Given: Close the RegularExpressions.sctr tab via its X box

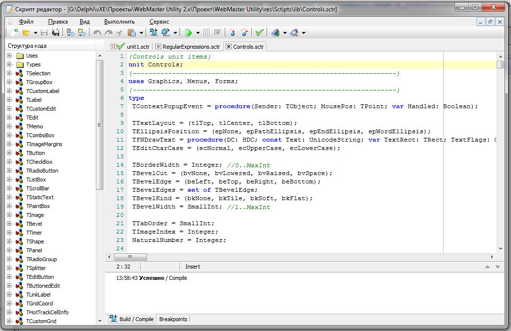Looking at the screenshot, I should pyautogui.click(x=158, y=47).
